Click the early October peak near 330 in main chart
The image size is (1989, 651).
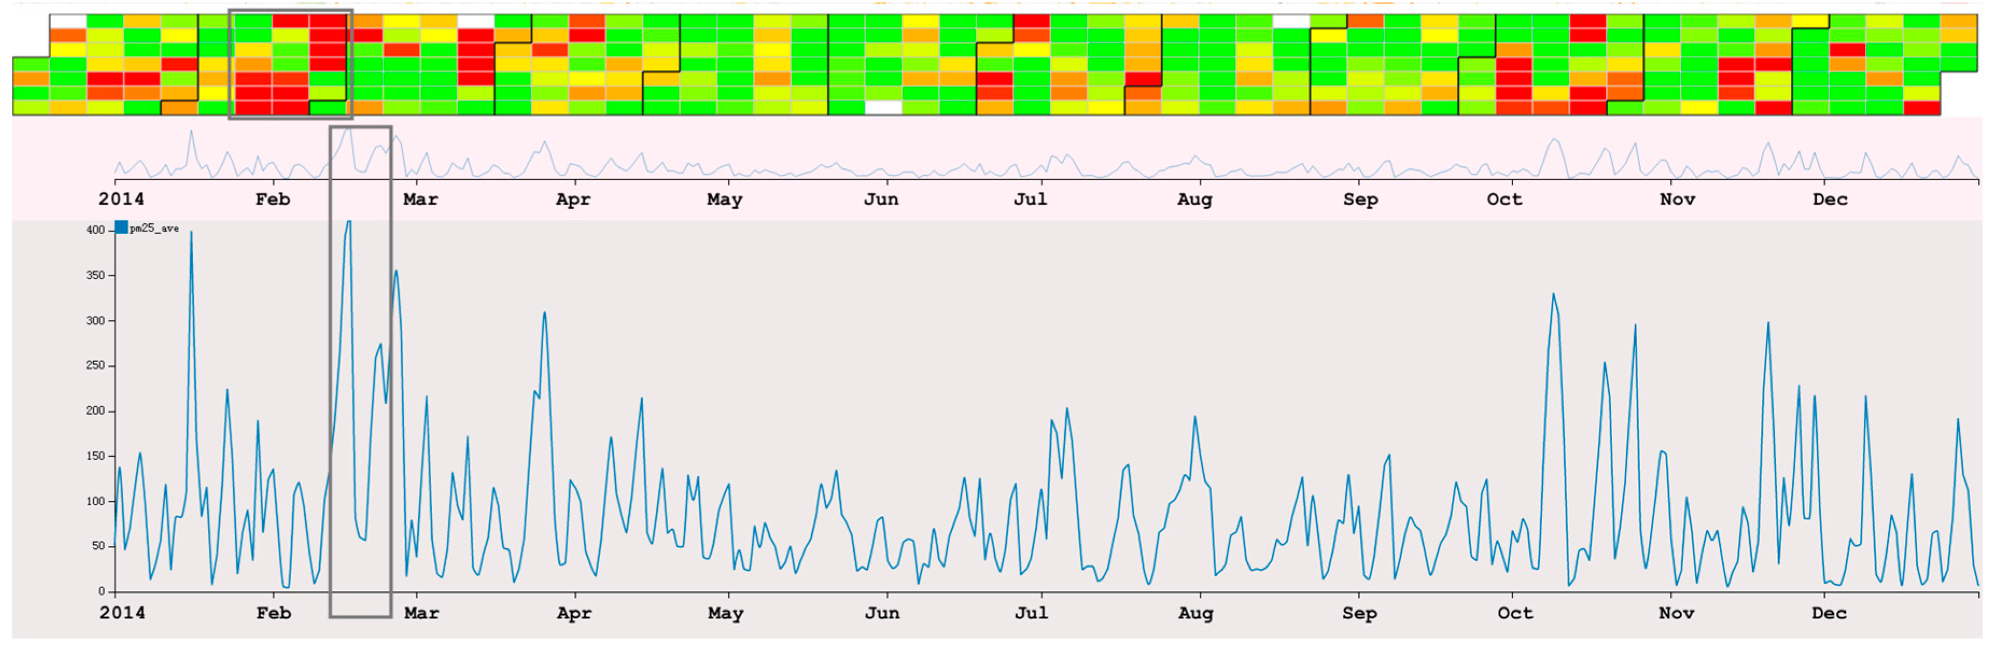1554,295
